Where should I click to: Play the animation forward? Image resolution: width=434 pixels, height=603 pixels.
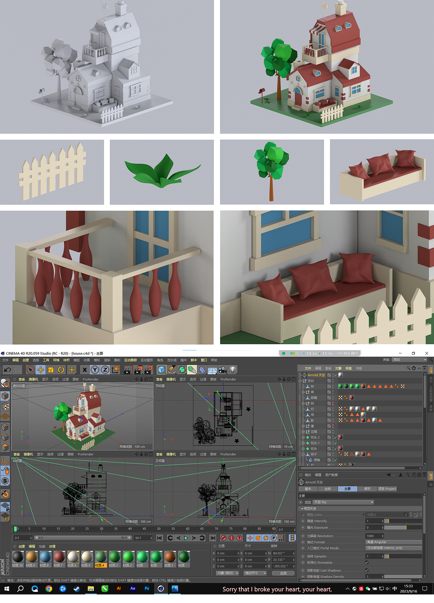click(x=186, y=538)
